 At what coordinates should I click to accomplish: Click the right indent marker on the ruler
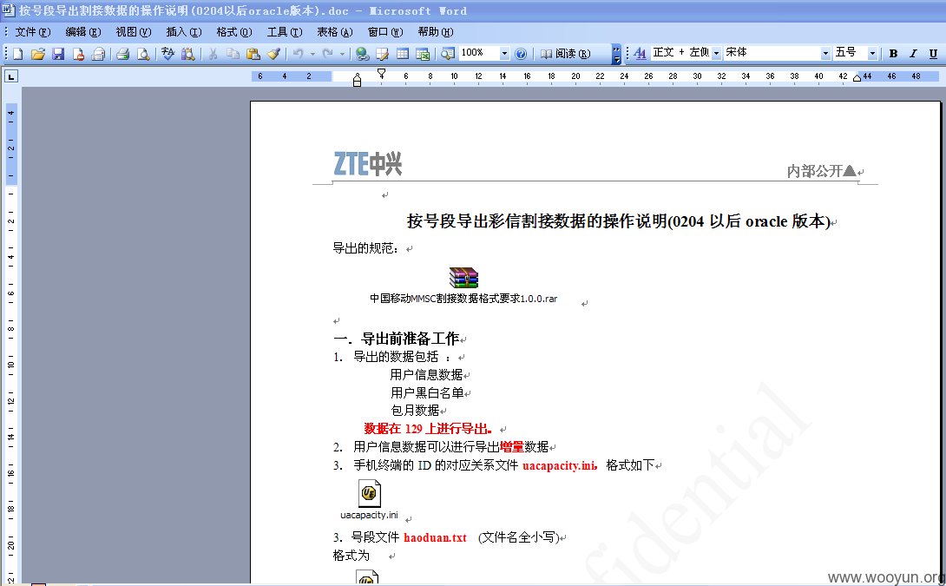click(x=857, y=78)
